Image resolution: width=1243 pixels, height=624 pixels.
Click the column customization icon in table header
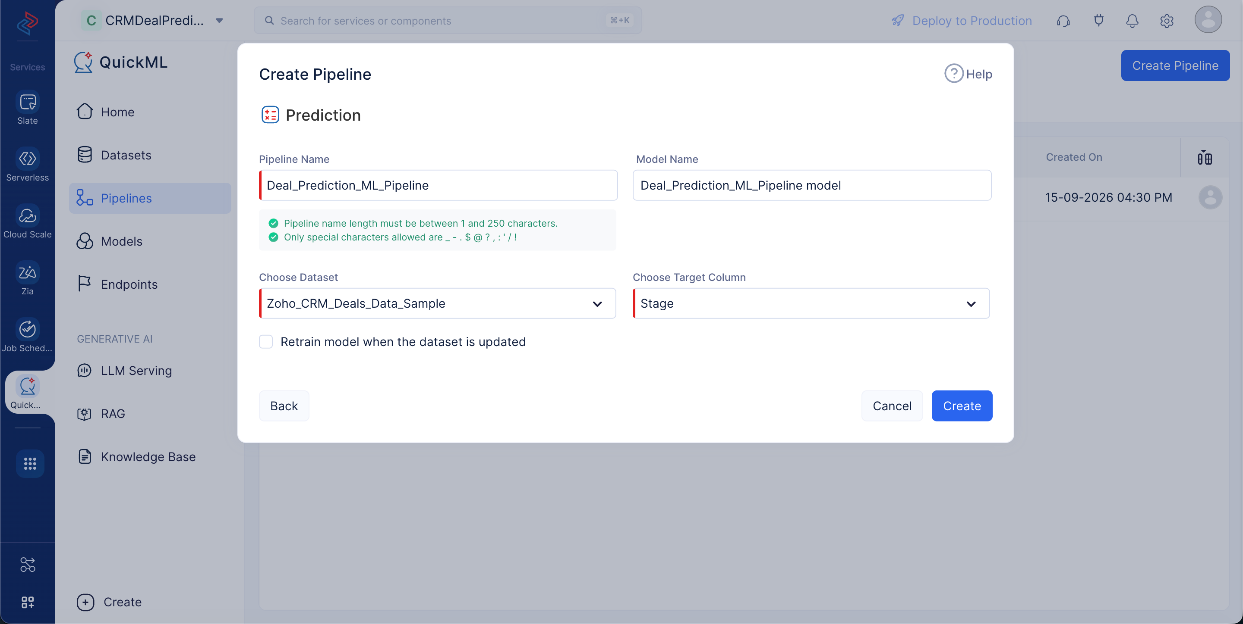(1205, 157)
